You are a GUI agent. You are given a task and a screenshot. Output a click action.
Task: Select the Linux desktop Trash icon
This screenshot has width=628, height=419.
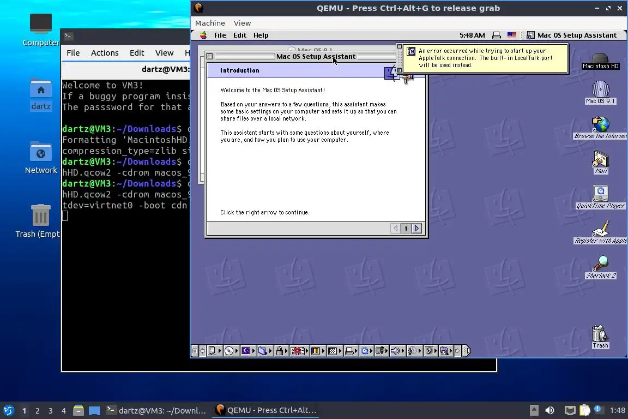[40, 221]
